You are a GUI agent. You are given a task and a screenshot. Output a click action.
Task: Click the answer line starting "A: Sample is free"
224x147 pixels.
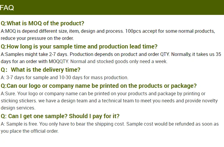click(x=109, y=124)
